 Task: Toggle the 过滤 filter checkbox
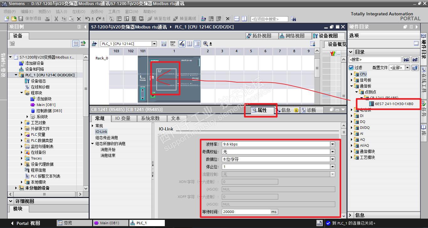[x=351, y=68]
